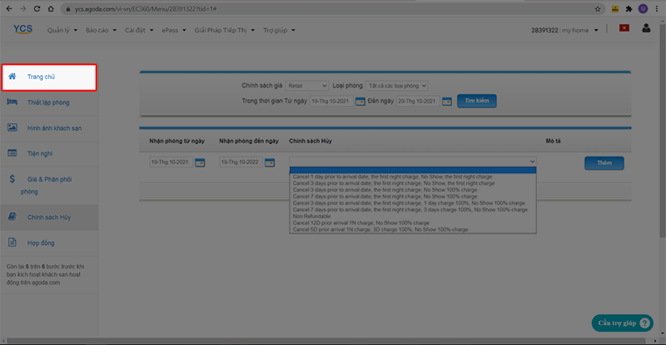The width and height of the screenshot is (666, 345).
Task: Open Hợp đồng sidebar item
Action: [39, 242]
